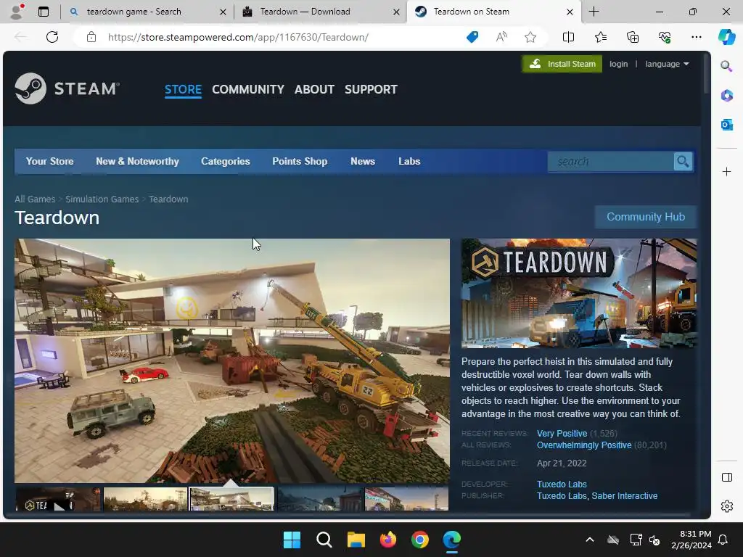Open the tab actions menu icon

pos(44,12)
